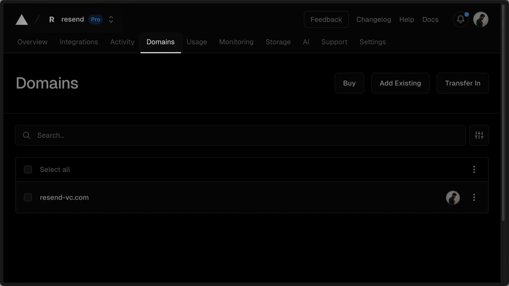Open the kebab menu on the Select all row
The image size is (509, 286).
coord(474,169)
